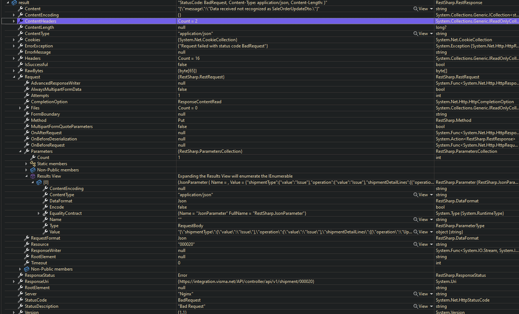
Task: Expand the Cookies collection
Action: point(14,40)
